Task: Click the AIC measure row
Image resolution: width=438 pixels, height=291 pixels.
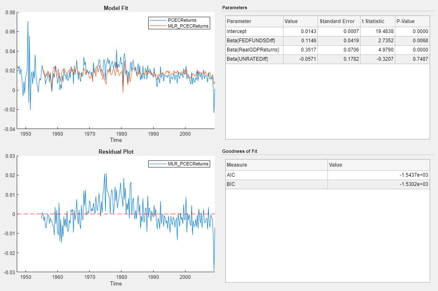Action: (x=327, y=175)
